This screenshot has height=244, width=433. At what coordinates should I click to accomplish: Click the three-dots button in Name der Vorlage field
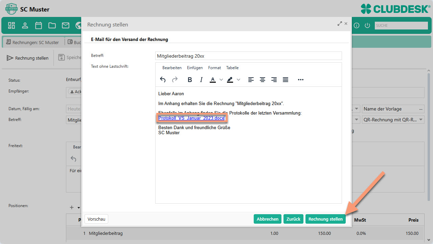pyautogui.click(x=421, y=109)
